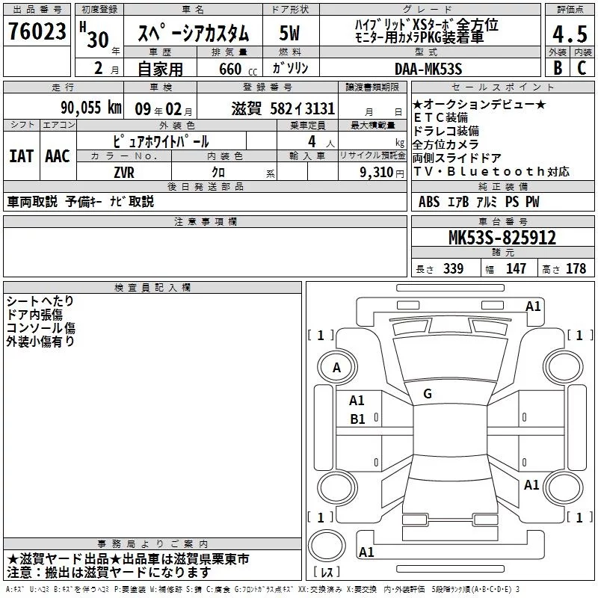
Task: Click the inspector note 外装小傷有り
Action: tap(40, 342)
